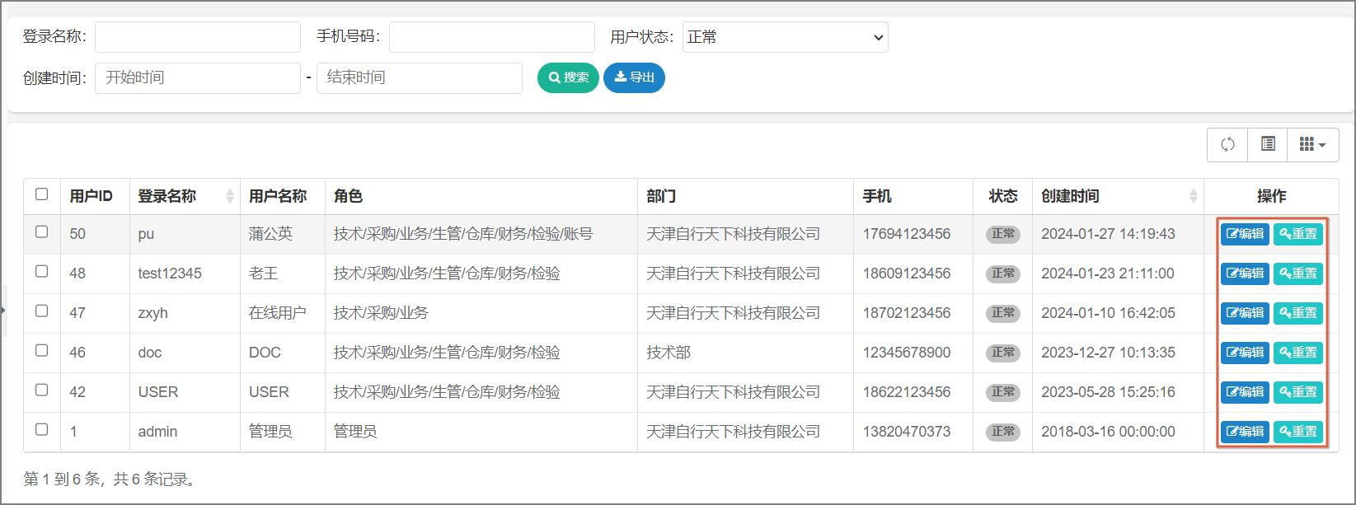Click the green 搜索 search button

(568, 77)
